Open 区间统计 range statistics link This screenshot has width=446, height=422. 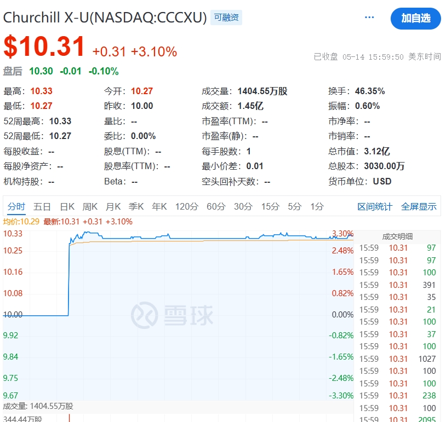375,206
